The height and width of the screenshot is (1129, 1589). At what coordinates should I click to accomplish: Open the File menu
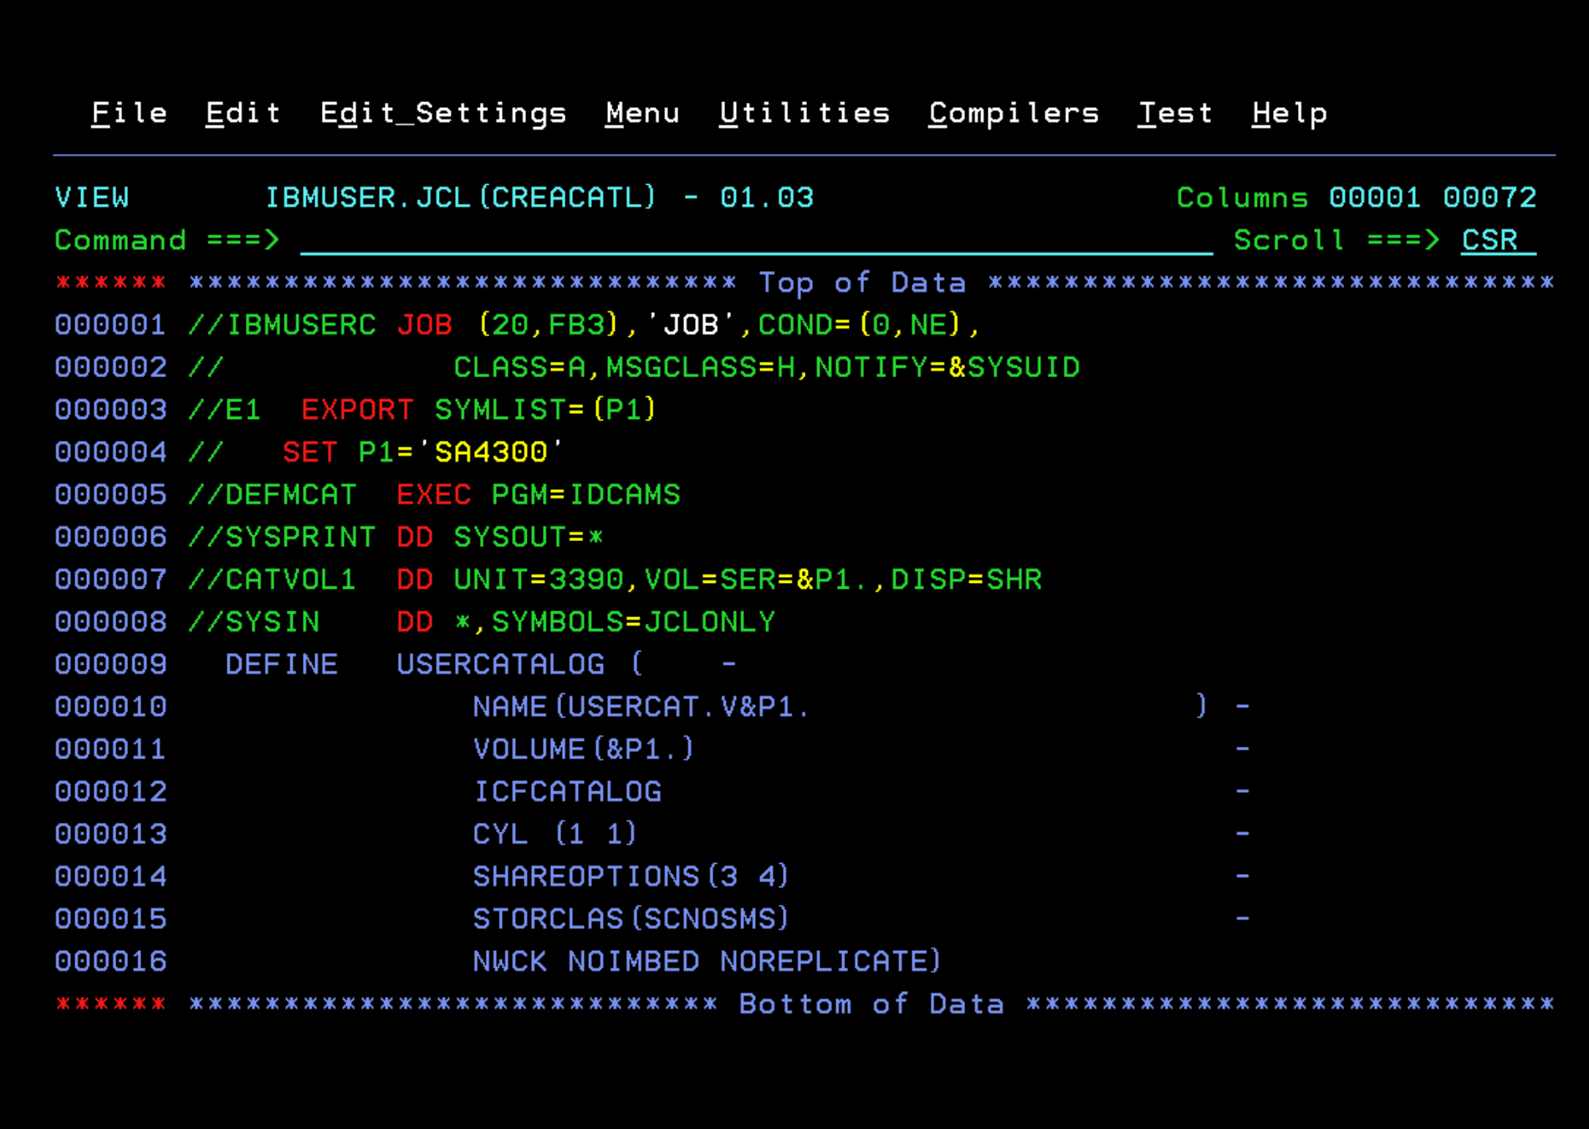coord(128,113)
